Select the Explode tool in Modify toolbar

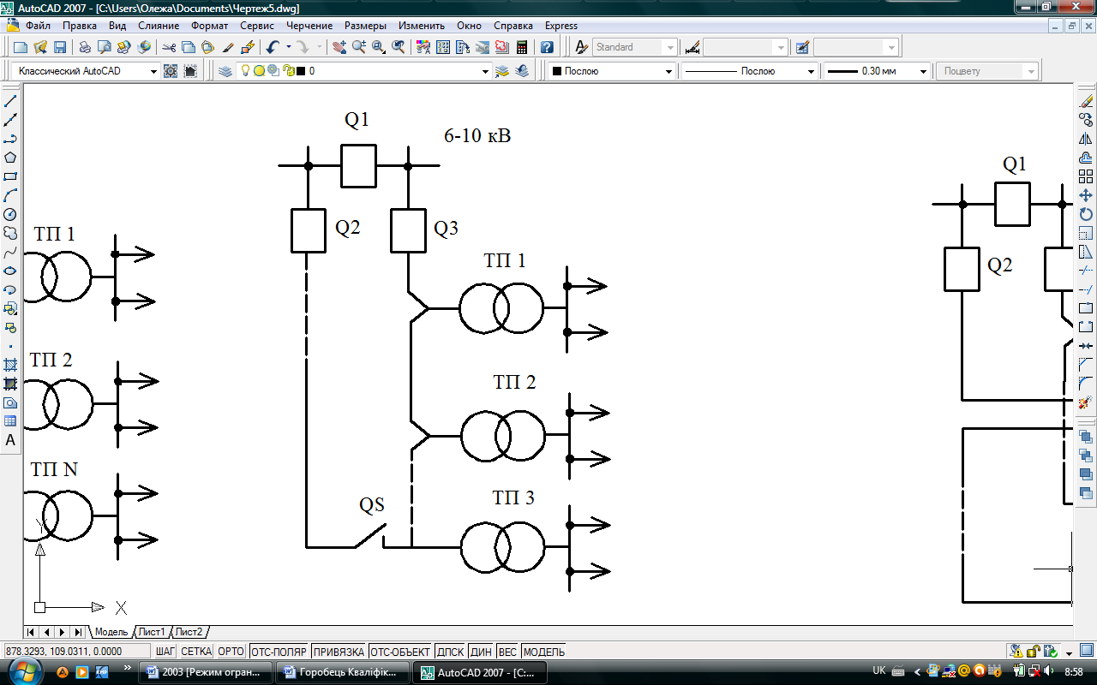[1086, 402]
